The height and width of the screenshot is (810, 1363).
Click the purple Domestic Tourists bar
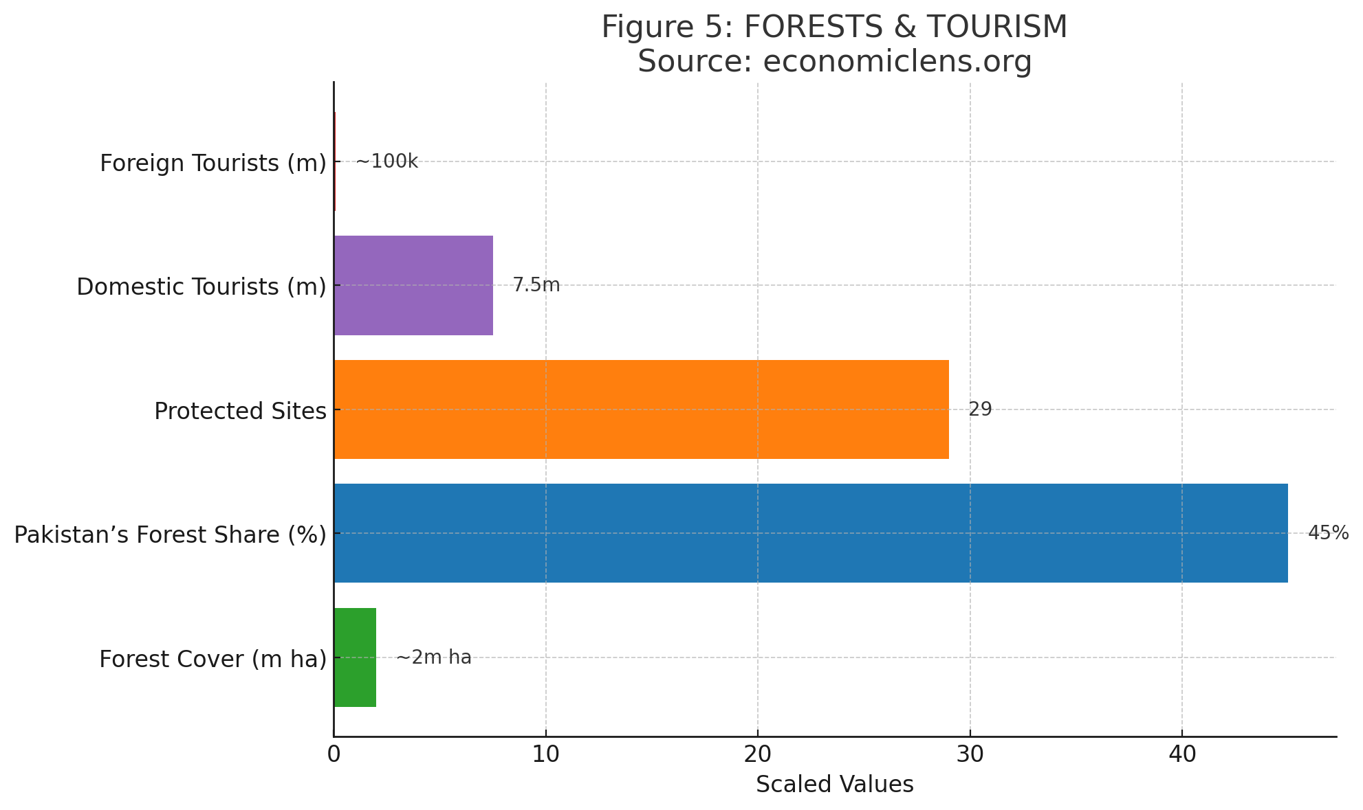pos(413,285)
